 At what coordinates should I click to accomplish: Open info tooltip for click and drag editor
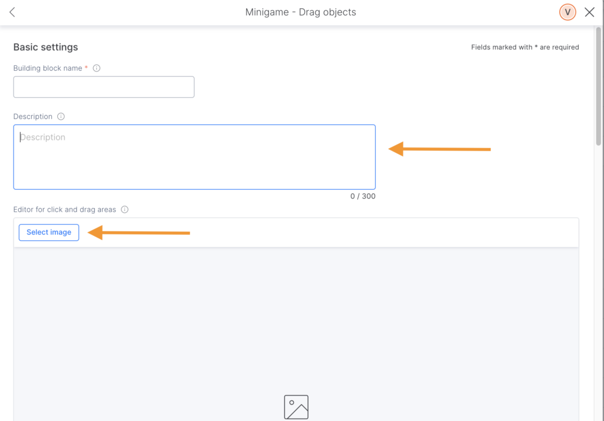pyautogui.click(x=124, y=210)
